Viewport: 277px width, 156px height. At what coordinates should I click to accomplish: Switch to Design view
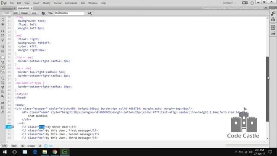pyautogui.click(x=24, y=13)
